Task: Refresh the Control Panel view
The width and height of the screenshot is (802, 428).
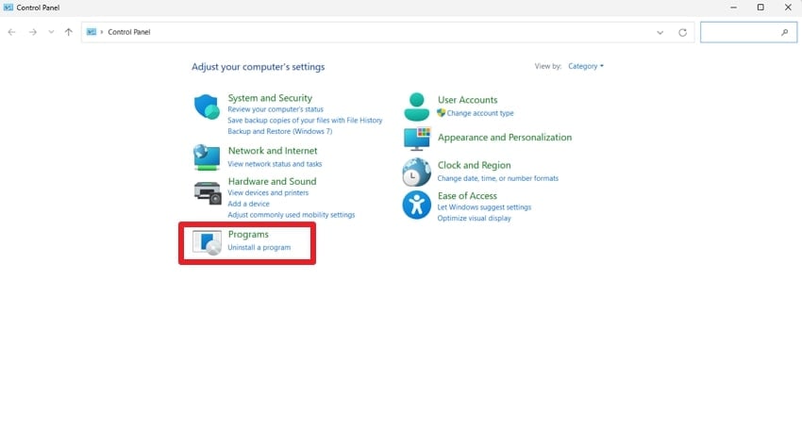Action: click(x=682, y=32)
